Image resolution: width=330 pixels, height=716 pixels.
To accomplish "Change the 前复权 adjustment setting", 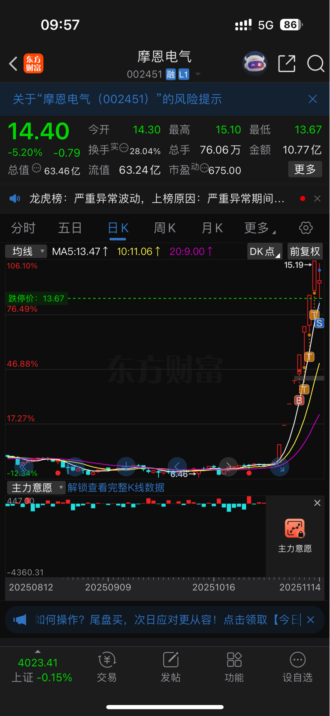I will (x=305, y=251).
